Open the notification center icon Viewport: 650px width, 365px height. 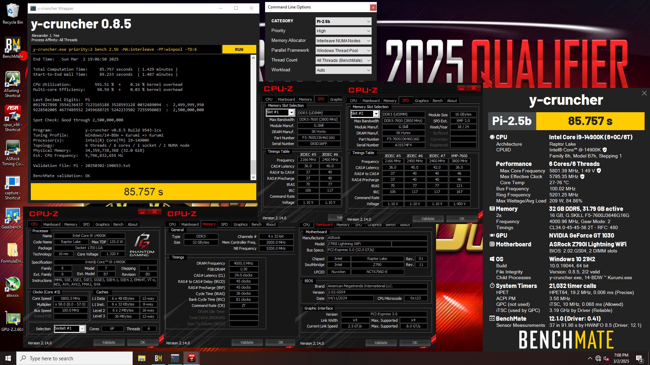pos(640,358)
